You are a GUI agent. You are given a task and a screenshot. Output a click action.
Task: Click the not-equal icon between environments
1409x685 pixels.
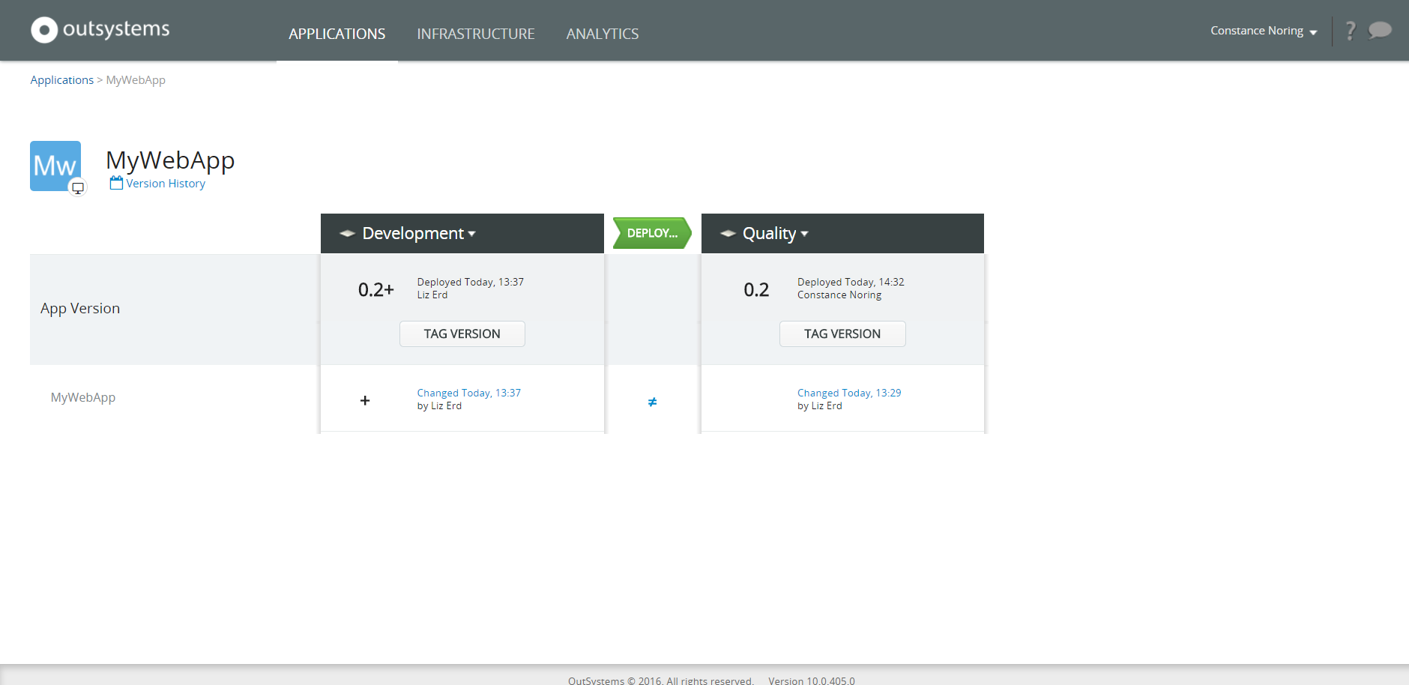pos(651,402)
